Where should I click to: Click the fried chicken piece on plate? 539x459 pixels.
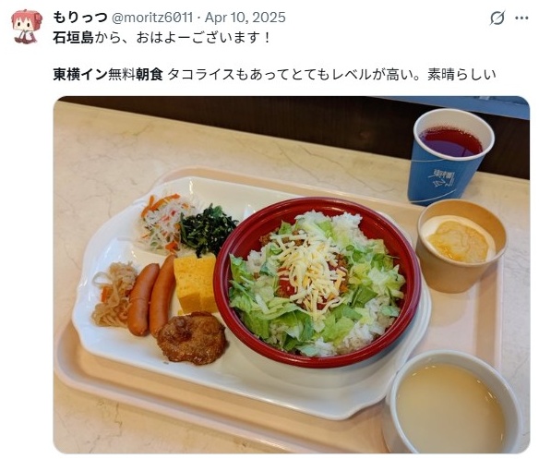pos(192,338)
